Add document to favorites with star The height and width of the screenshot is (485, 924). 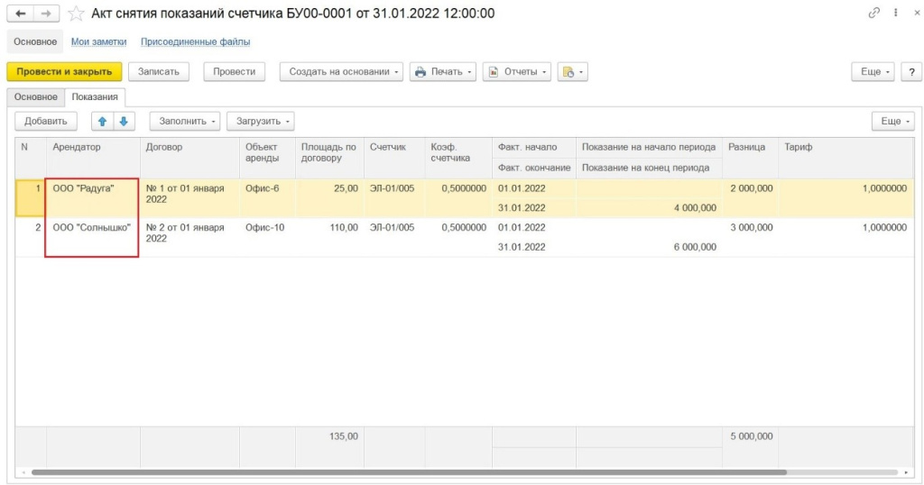click(76, 14)
